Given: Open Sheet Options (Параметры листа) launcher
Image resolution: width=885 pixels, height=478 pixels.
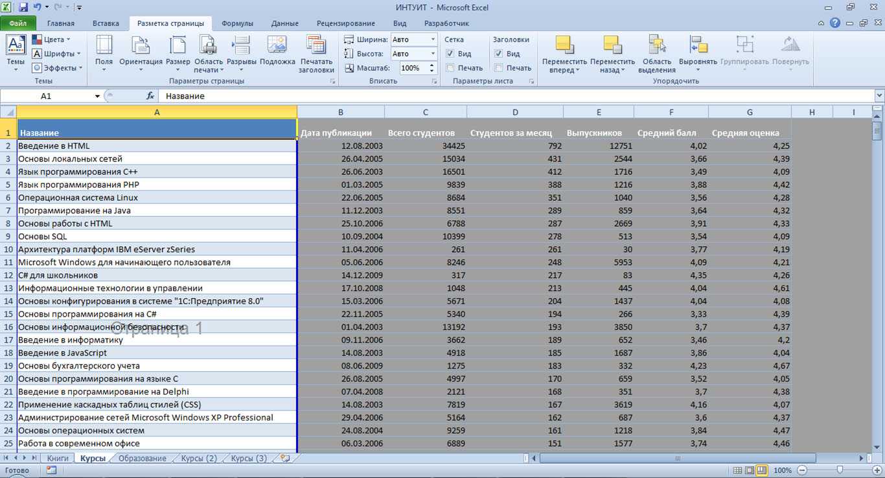Looking at the screenshot, I should [531, 82].
